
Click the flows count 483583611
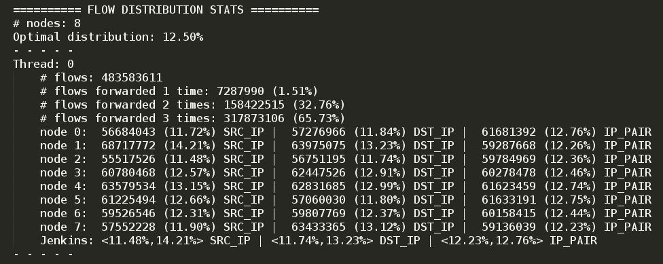coord(132,77)
